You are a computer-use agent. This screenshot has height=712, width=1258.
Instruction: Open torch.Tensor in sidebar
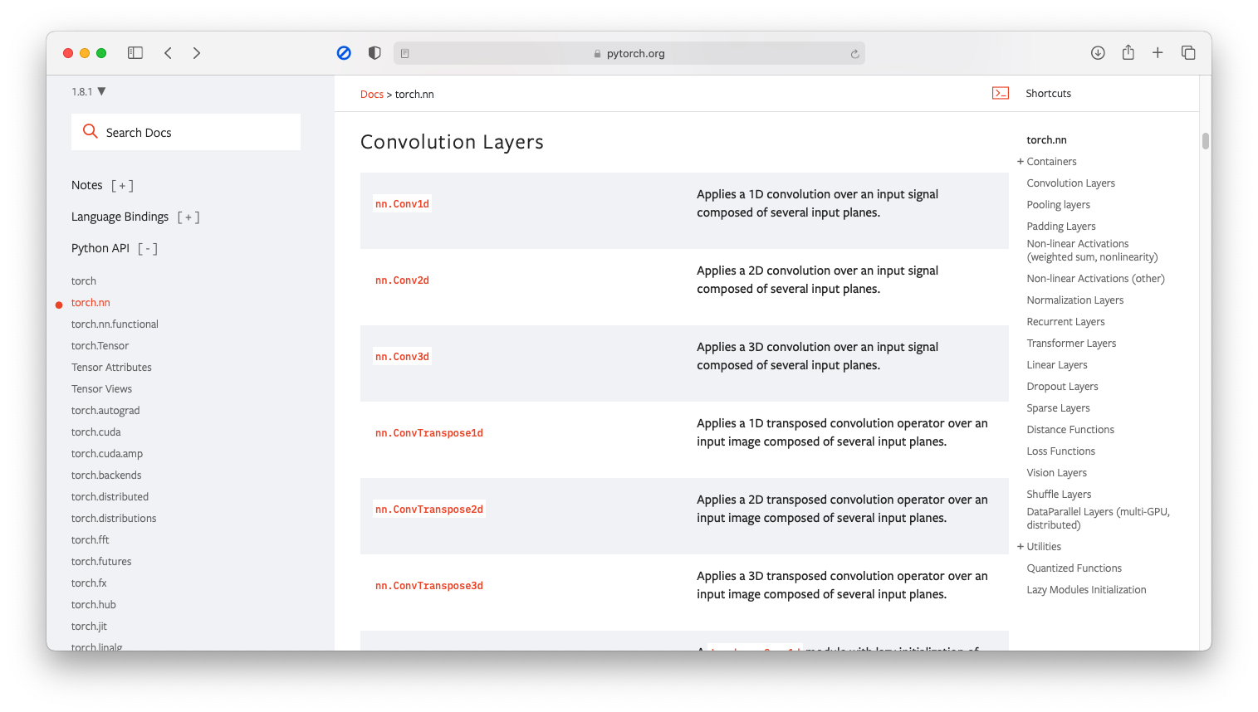100,346
